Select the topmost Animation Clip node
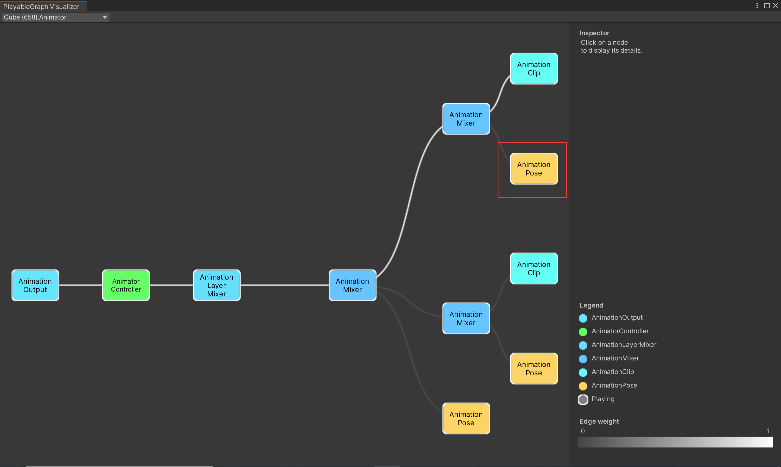The image size is (781, 467). 534,69
